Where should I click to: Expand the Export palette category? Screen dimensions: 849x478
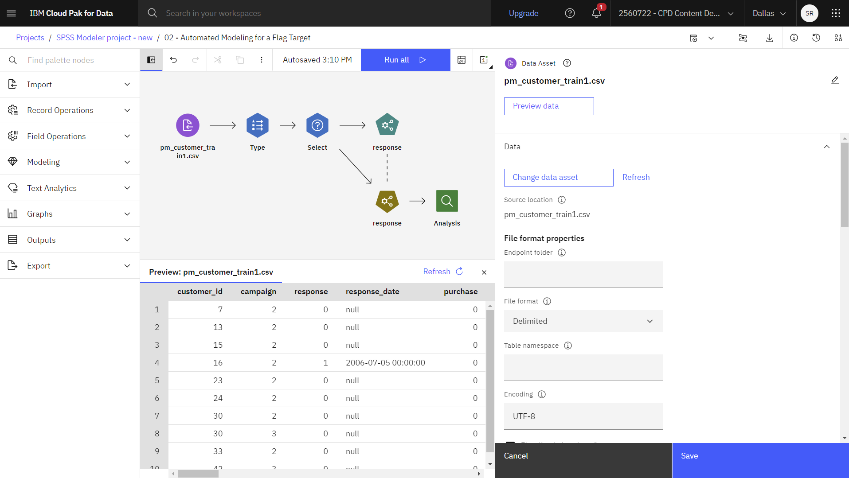(x=70, y=266)
